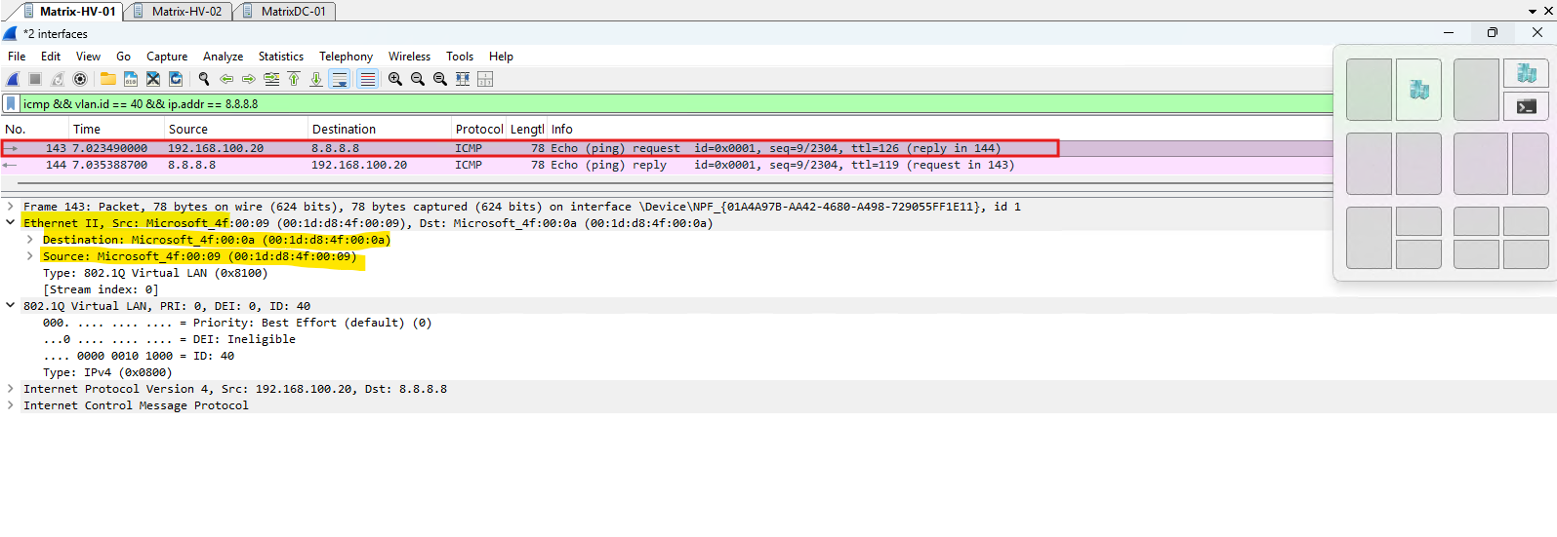This screenshot has width=1557, height=537.
Task: Toggle packet colorization button
Action: pyautogui.click(x=367, y=79)
